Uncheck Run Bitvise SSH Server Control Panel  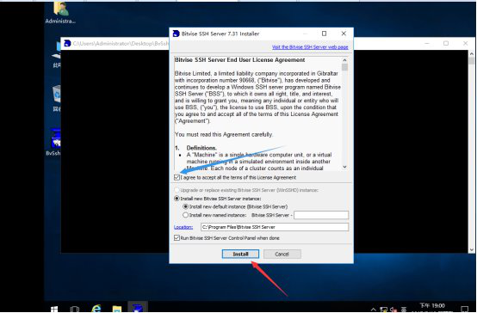click(177, 238)
